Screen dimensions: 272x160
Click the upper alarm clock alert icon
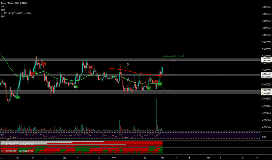coord(128,64)
